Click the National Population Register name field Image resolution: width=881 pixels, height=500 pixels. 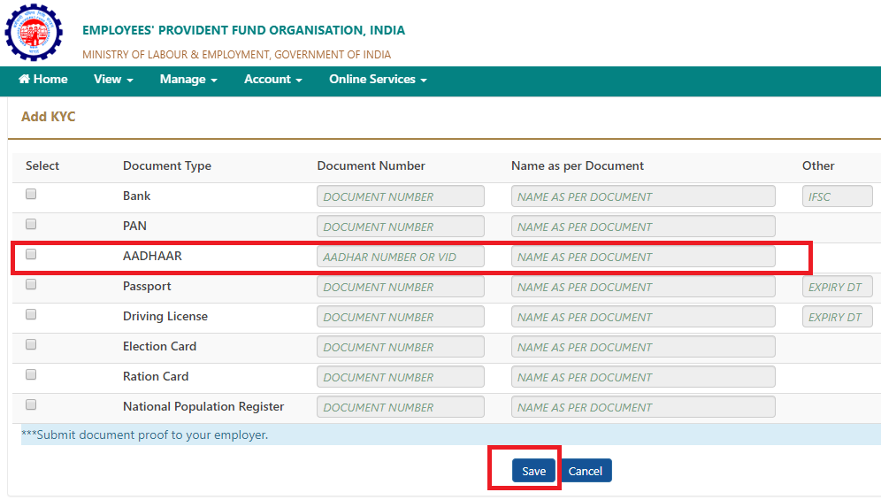point(643,407)
